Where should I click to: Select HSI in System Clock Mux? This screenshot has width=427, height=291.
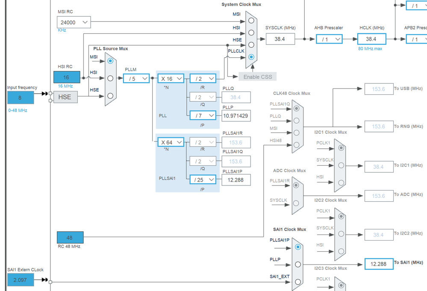click(251, 32)
